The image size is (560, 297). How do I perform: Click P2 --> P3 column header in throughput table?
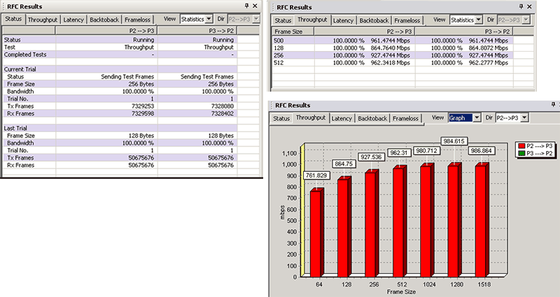[x=364, y=31]
